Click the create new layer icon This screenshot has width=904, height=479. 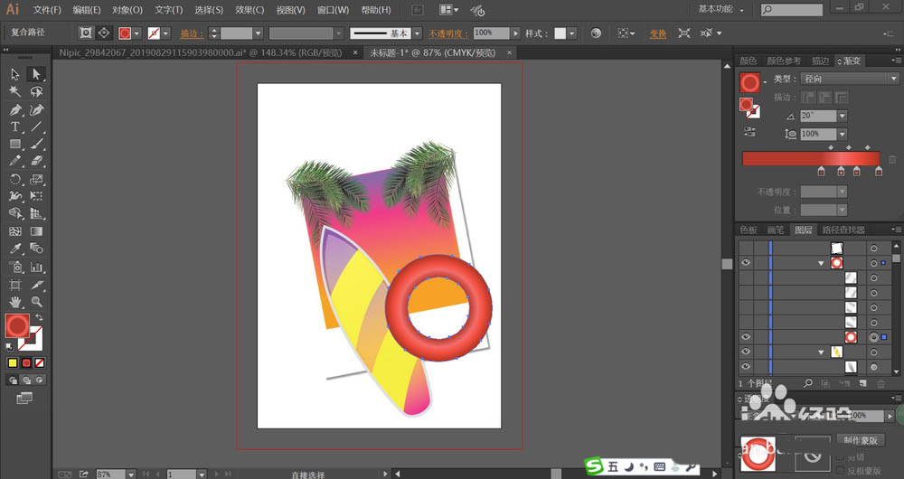click(863, 382)
